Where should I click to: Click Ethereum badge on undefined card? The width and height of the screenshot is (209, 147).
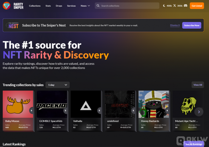(x=133, y=110)
